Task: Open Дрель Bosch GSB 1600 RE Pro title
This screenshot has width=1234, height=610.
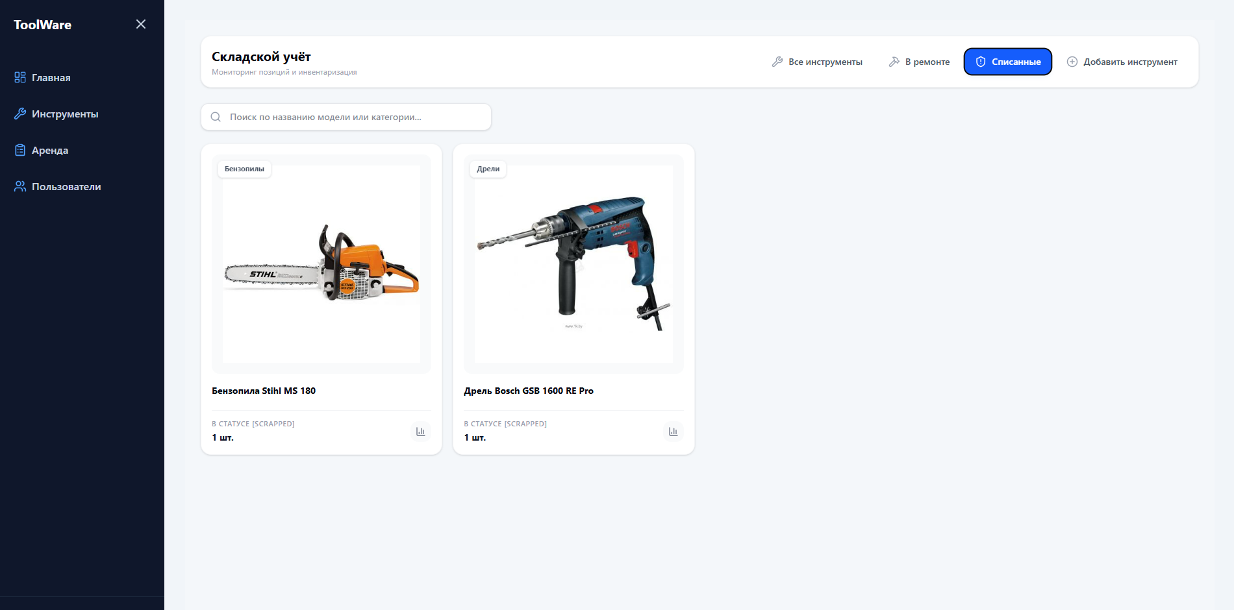Action: pos(529,391)
